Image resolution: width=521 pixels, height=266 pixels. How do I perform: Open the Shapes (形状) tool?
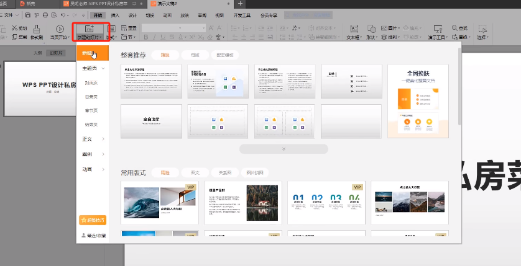(x=372, y=29)
